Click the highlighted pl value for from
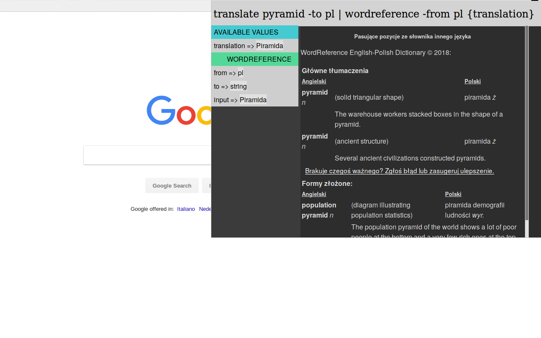Image resolution: width=541 pixels, height=338 pixels. click(241, 73)
